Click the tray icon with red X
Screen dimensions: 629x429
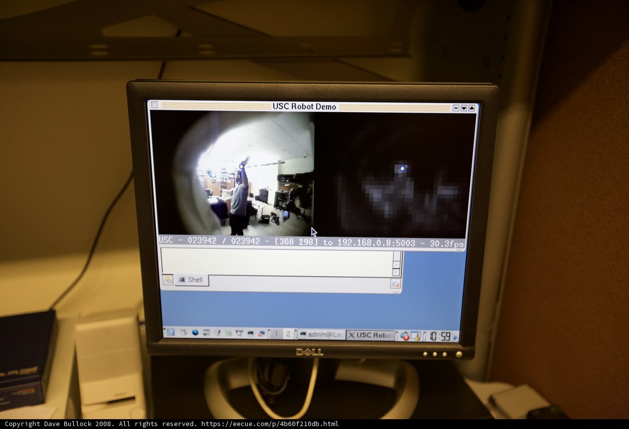point(405,336)
